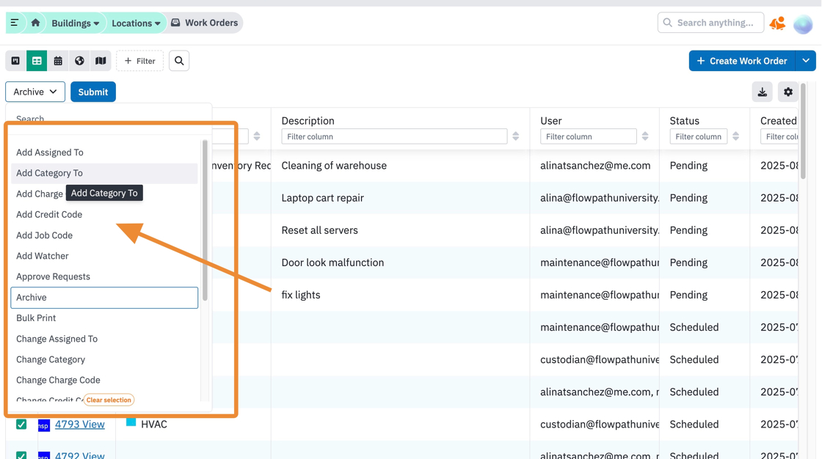Click the bulk action Search box
This screenshot has height=459, width=822.
109,119
